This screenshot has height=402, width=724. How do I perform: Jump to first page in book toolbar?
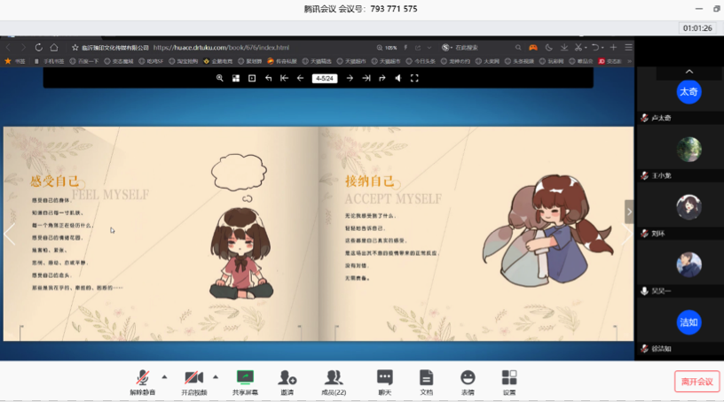point(284,78)
